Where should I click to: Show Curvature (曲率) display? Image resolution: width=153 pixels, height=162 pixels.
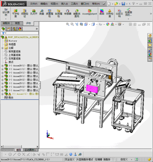102,12
